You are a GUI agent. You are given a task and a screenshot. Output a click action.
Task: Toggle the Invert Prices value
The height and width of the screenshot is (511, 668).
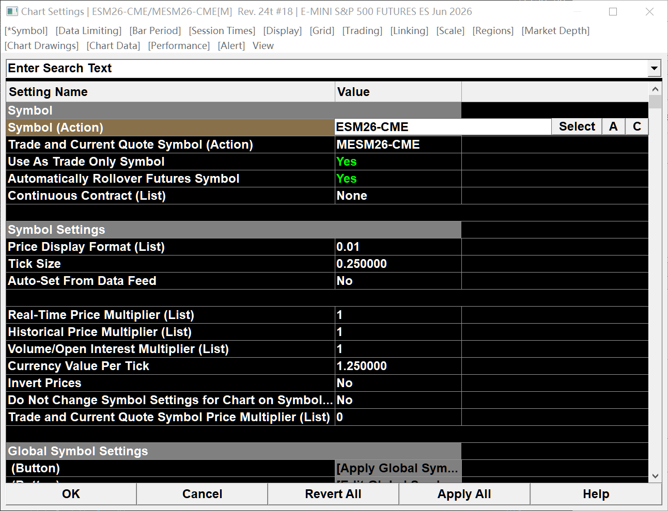(x=398, y=383)
